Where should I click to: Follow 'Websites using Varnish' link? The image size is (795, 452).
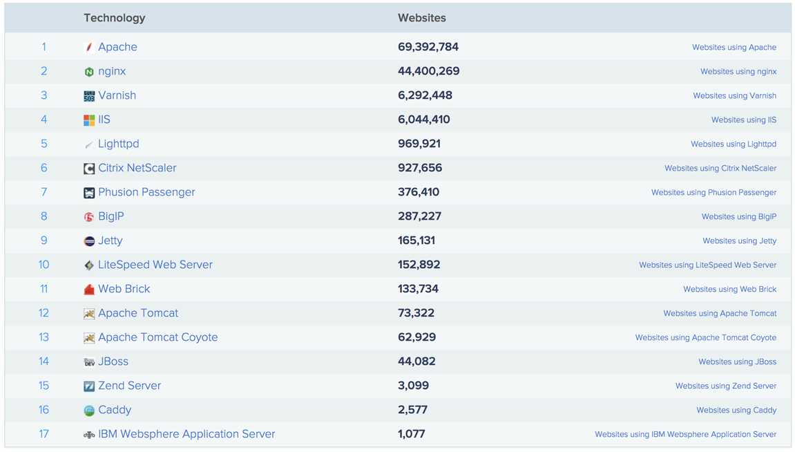click(x=735, y=95)
